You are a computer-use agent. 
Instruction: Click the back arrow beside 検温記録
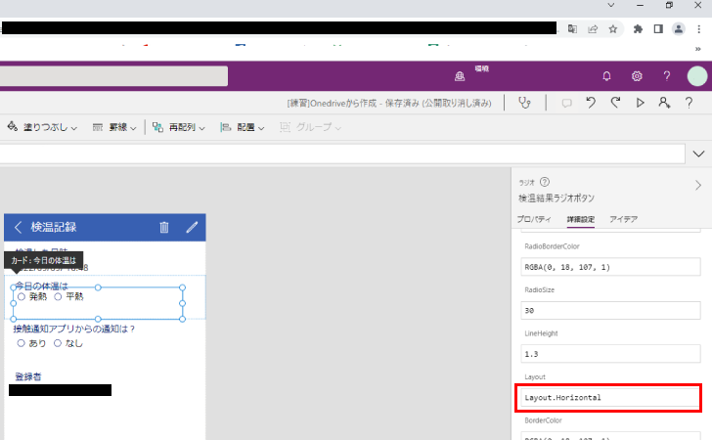coord(19,228)
